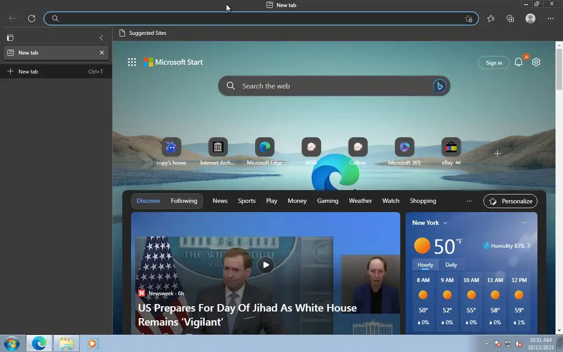
Task: Expand the Humidity 83% details arrow
Action: click(x=529, y=246)
